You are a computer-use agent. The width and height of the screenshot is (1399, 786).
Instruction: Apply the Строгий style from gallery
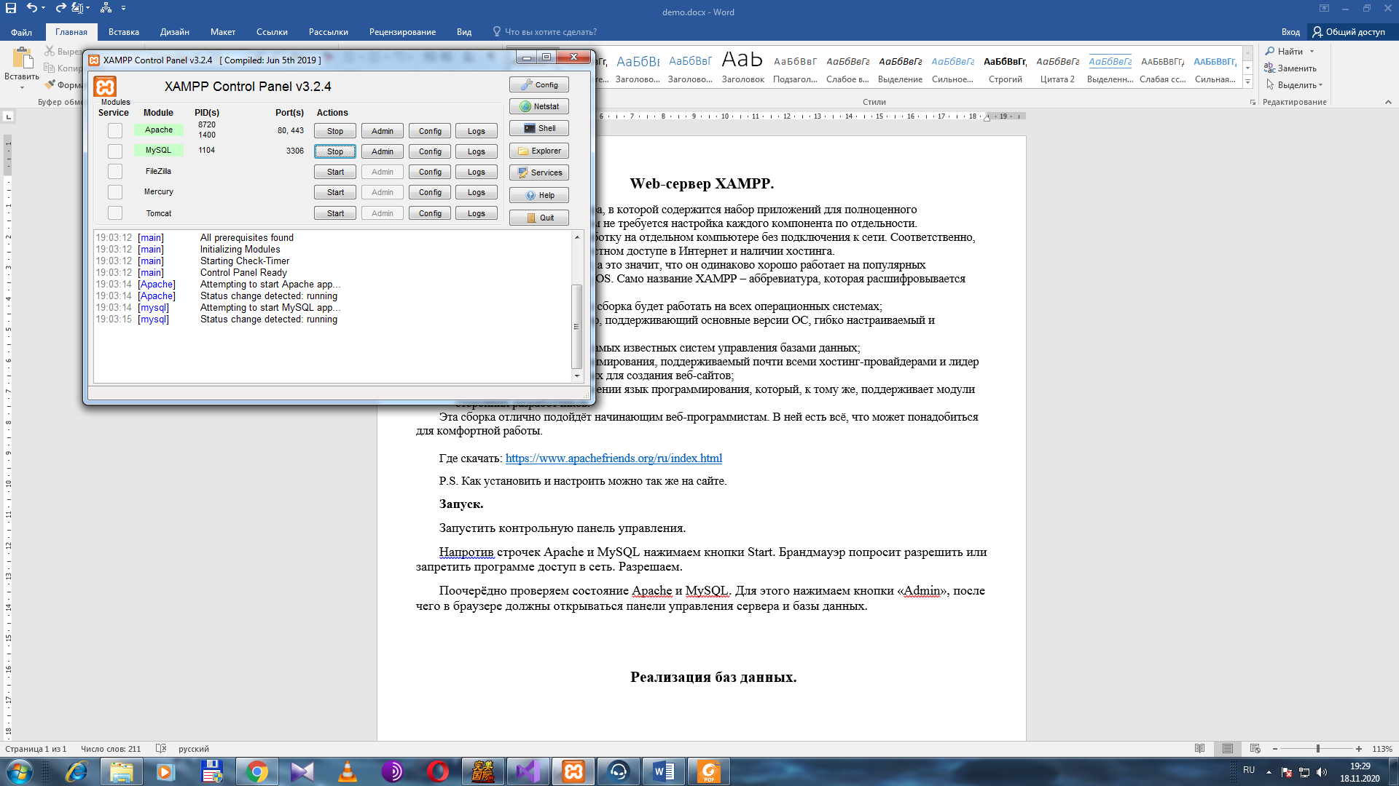point(1006,69)
